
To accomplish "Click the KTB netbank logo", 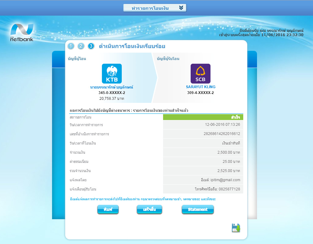I will (22, 32).
